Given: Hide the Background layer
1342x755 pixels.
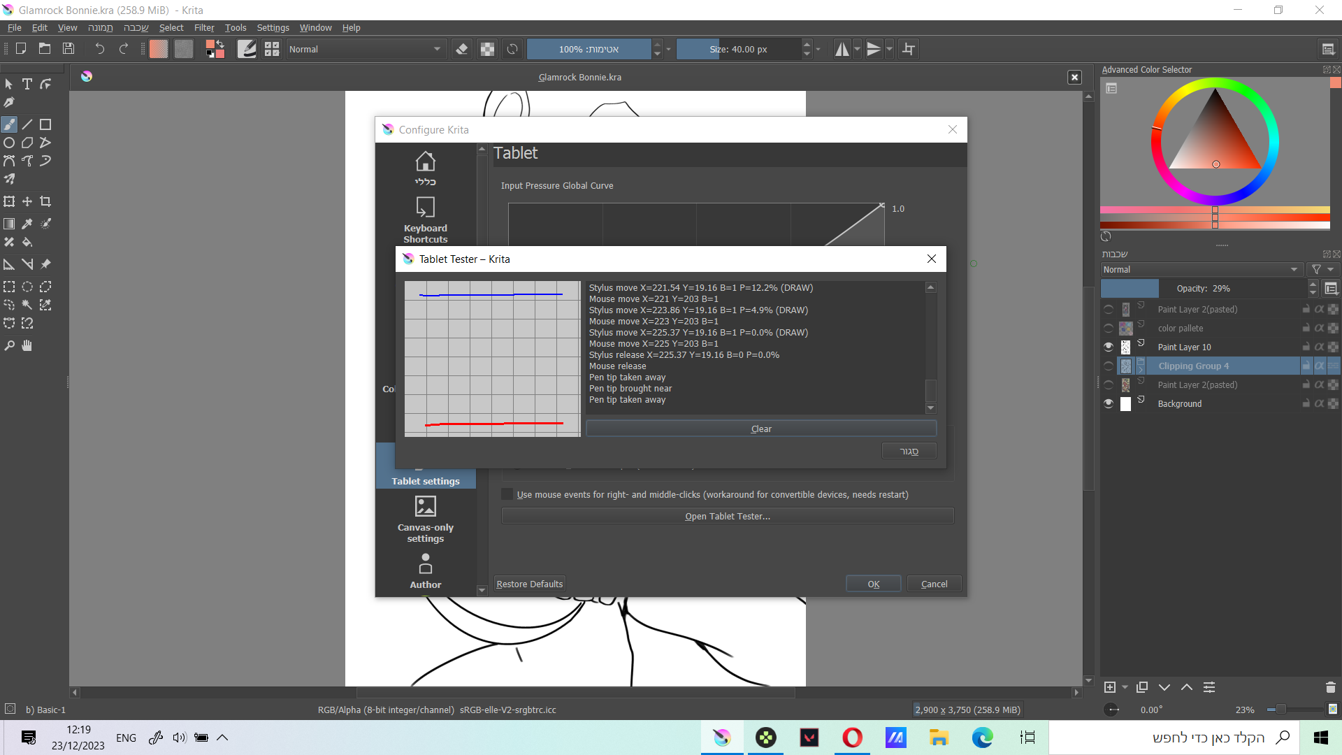Looking at the screenshot, I should click(x=1109, y=403).
